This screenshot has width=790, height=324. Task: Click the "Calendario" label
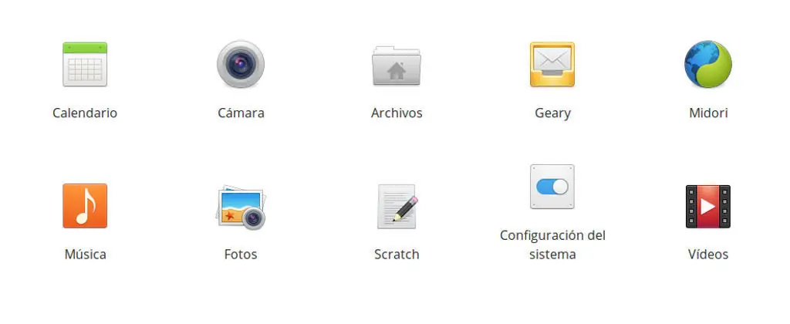[x=85, y=113]
